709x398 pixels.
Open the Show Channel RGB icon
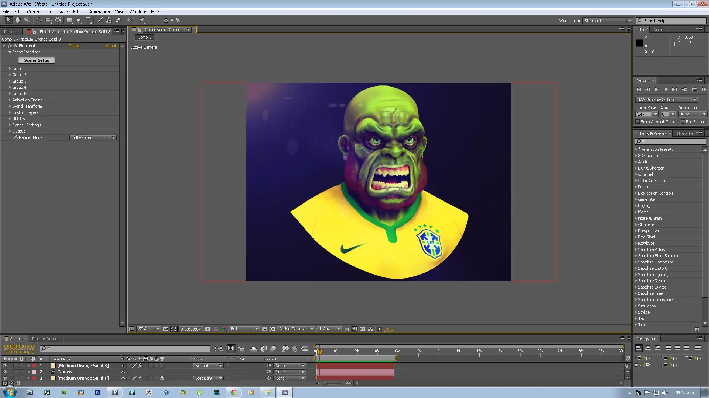pos(224,329)
